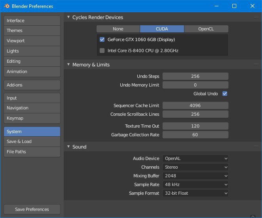Viewport: 262px width, 218px height.
Task: Click the Undo Memory Limit field
Action: coord(196,85)
